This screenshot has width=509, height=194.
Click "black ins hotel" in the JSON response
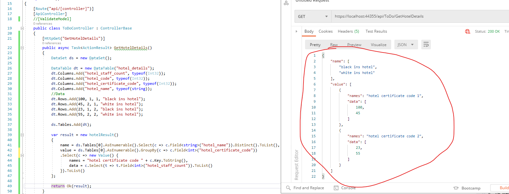click(357, 67)
